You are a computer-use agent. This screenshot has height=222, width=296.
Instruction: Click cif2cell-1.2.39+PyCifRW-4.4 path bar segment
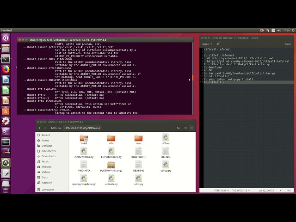pos(82,128)
